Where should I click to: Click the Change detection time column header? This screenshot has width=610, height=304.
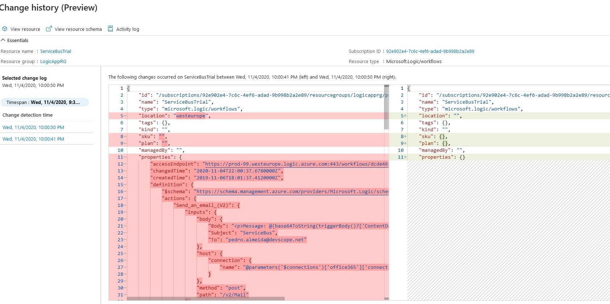[x=28, y=115]
